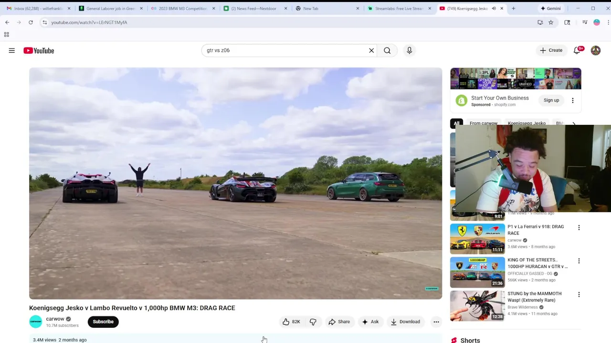Click the carwow channel avatar

(36, 322)
